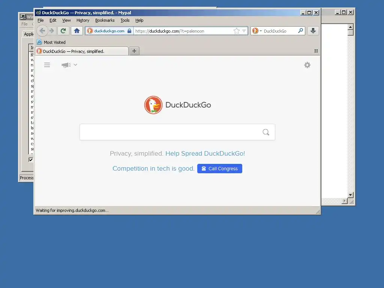Click the horizontal scroll right arrow in rear window
Screen dimensions: 384x288
[x=345, y=201]
